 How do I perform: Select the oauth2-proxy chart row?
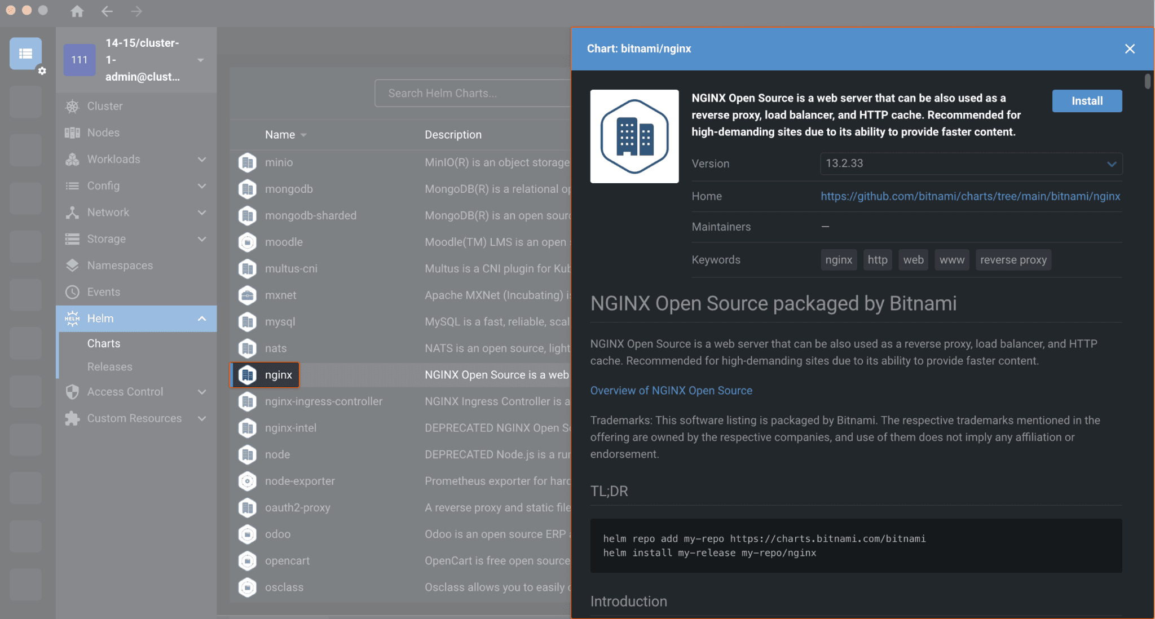(400, 507)
